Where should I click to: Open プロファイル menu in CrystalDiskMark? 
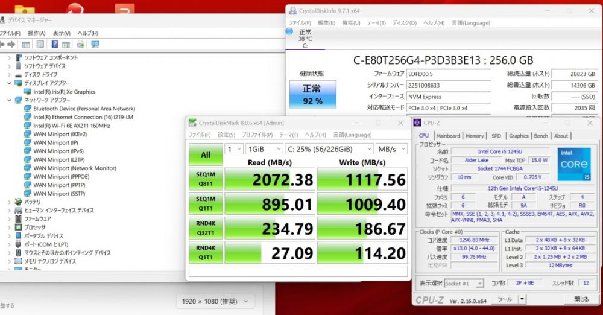pos(257,135)
